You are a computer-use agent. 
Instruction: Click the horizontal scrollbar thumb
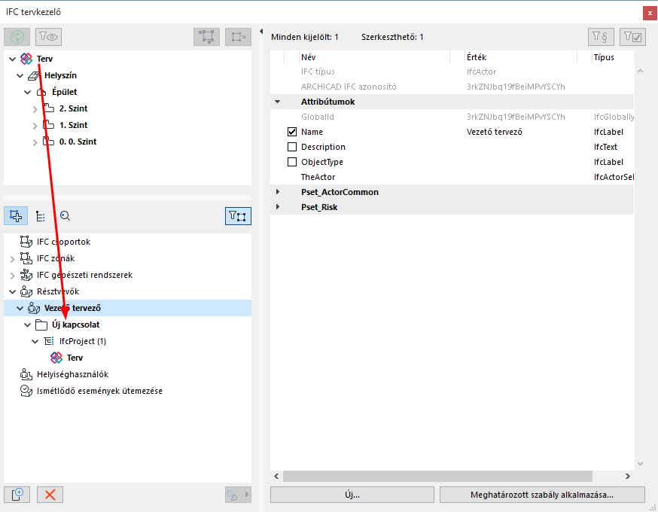point(437,476)
